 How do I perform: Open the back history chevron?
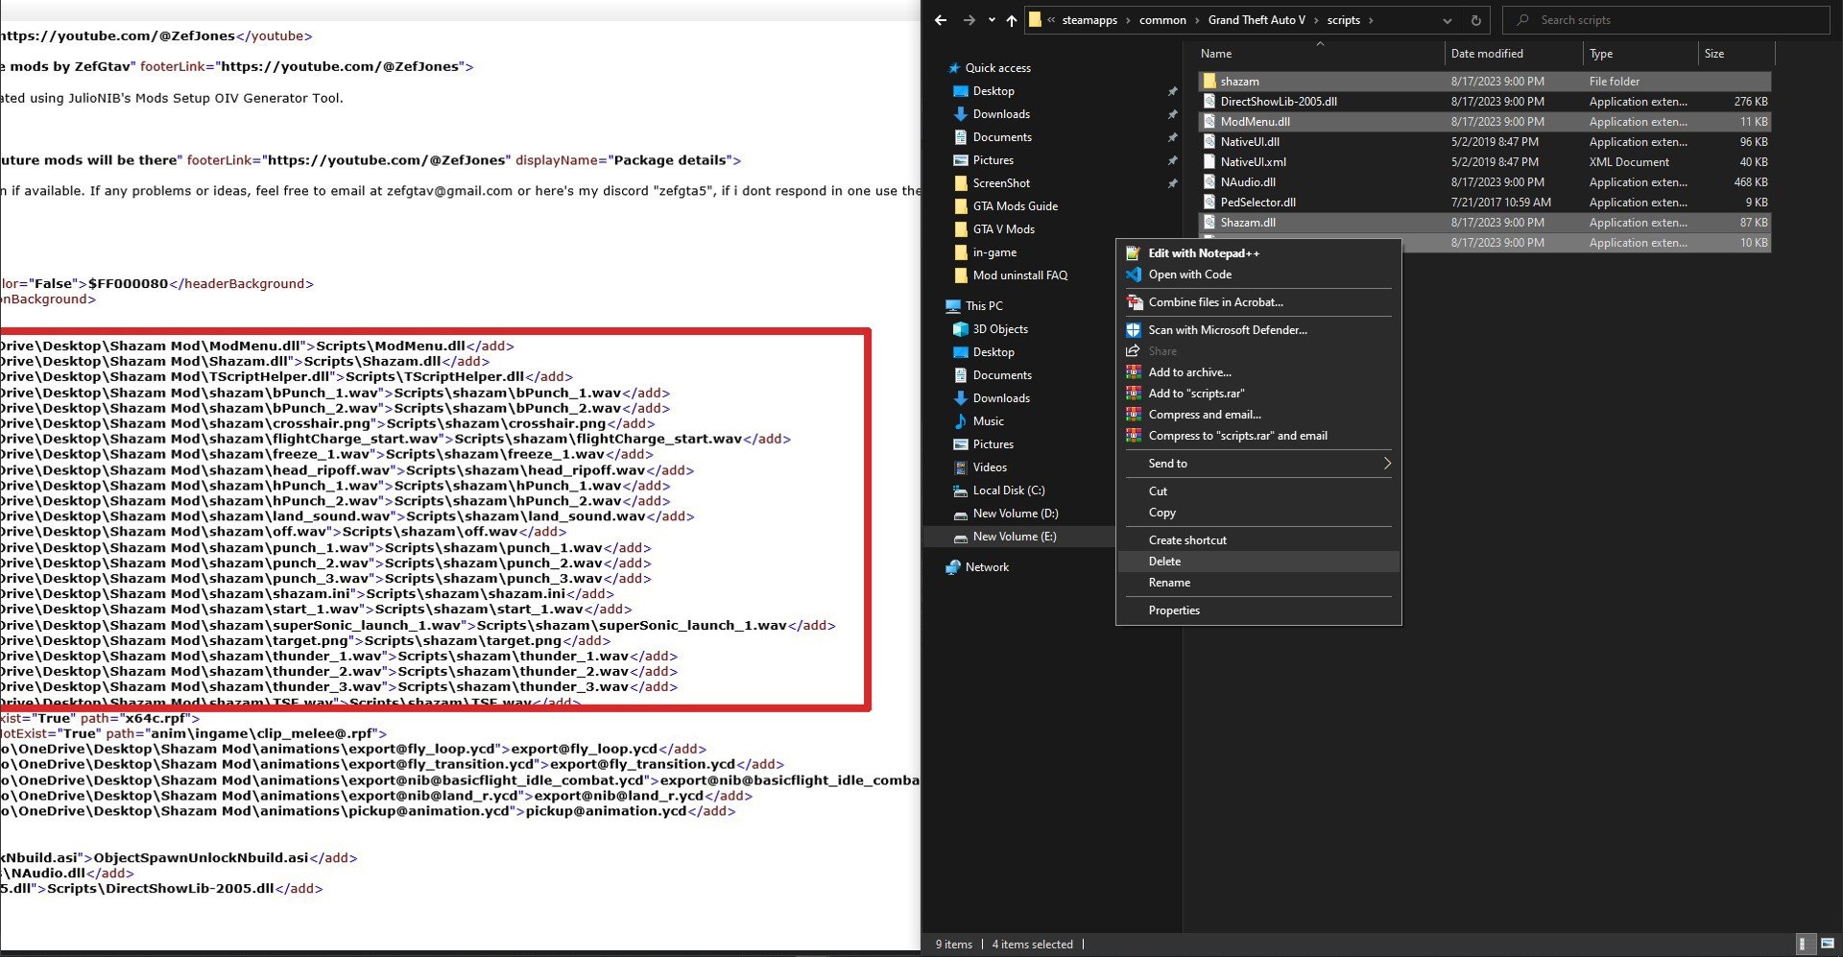pyautogui.click(x=992, y=19)
